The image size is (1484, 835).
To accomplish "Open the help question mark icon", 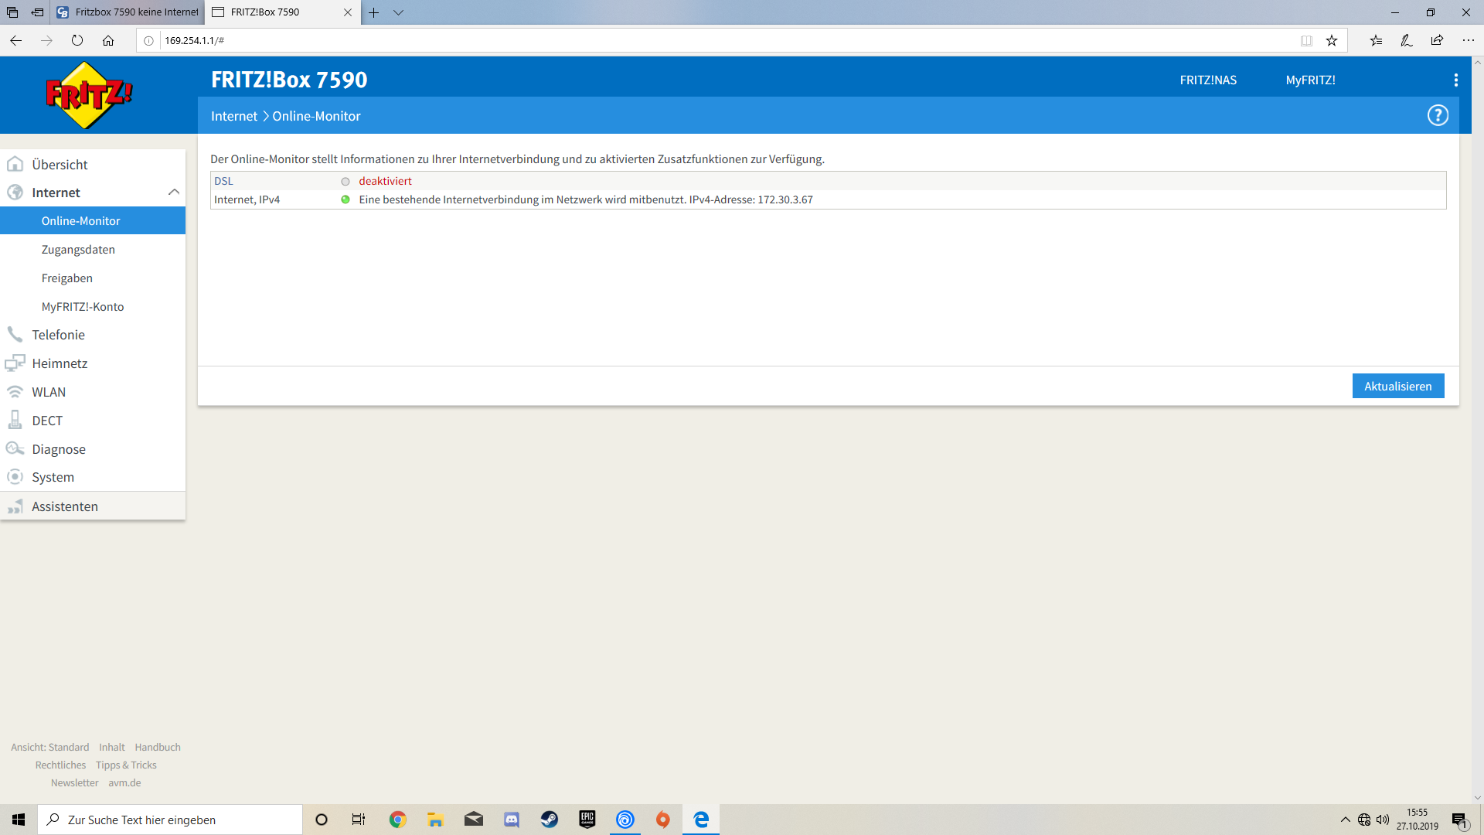I will coord(1438,114).
